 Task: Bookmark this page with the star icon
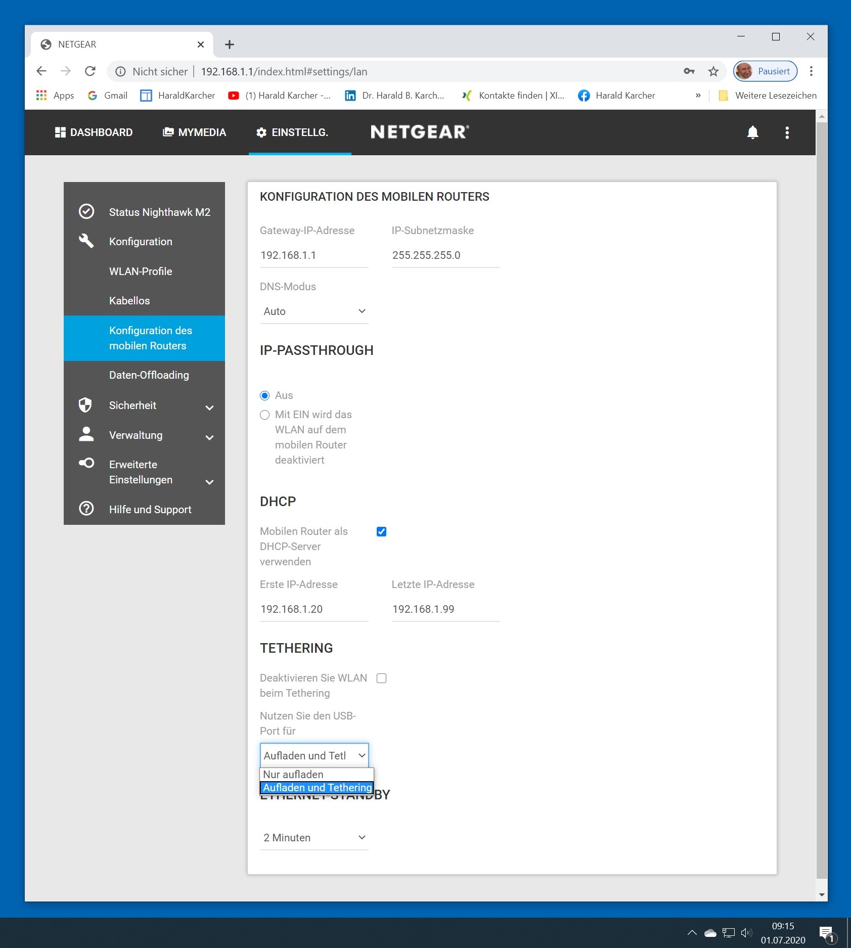tap(713, 71)
